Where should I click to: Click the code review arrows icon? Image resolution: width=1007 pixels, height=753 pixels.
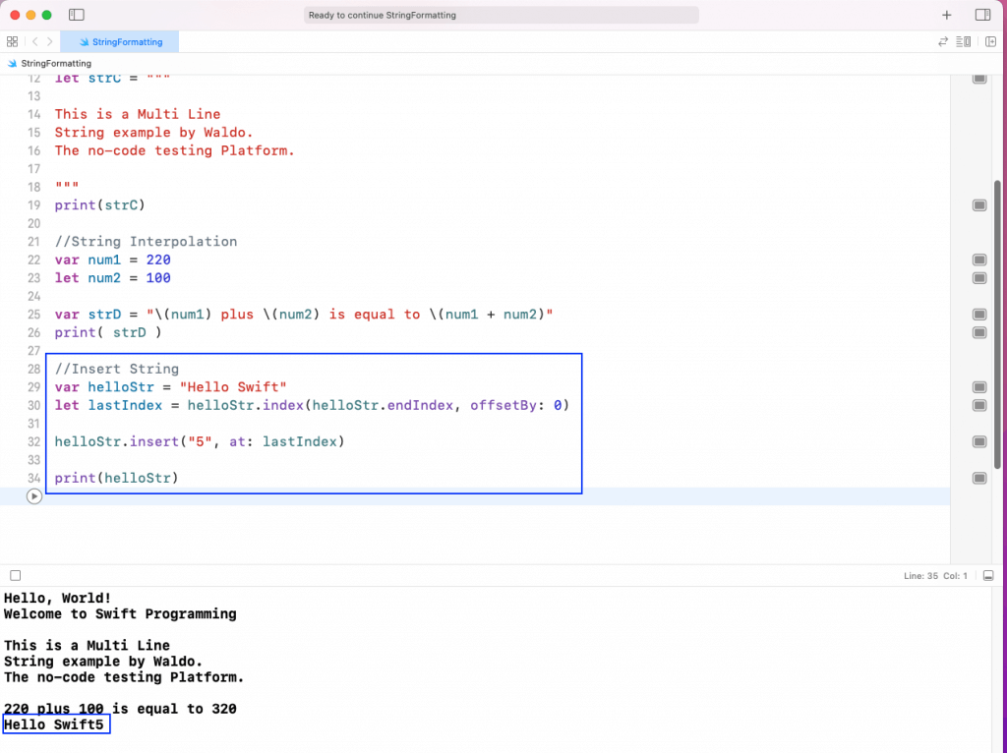pos(944,41)
